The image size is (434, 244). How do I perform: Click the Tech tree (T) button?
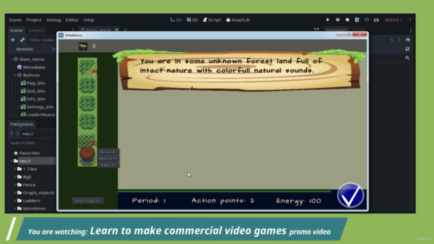click(x=87, y=201)
